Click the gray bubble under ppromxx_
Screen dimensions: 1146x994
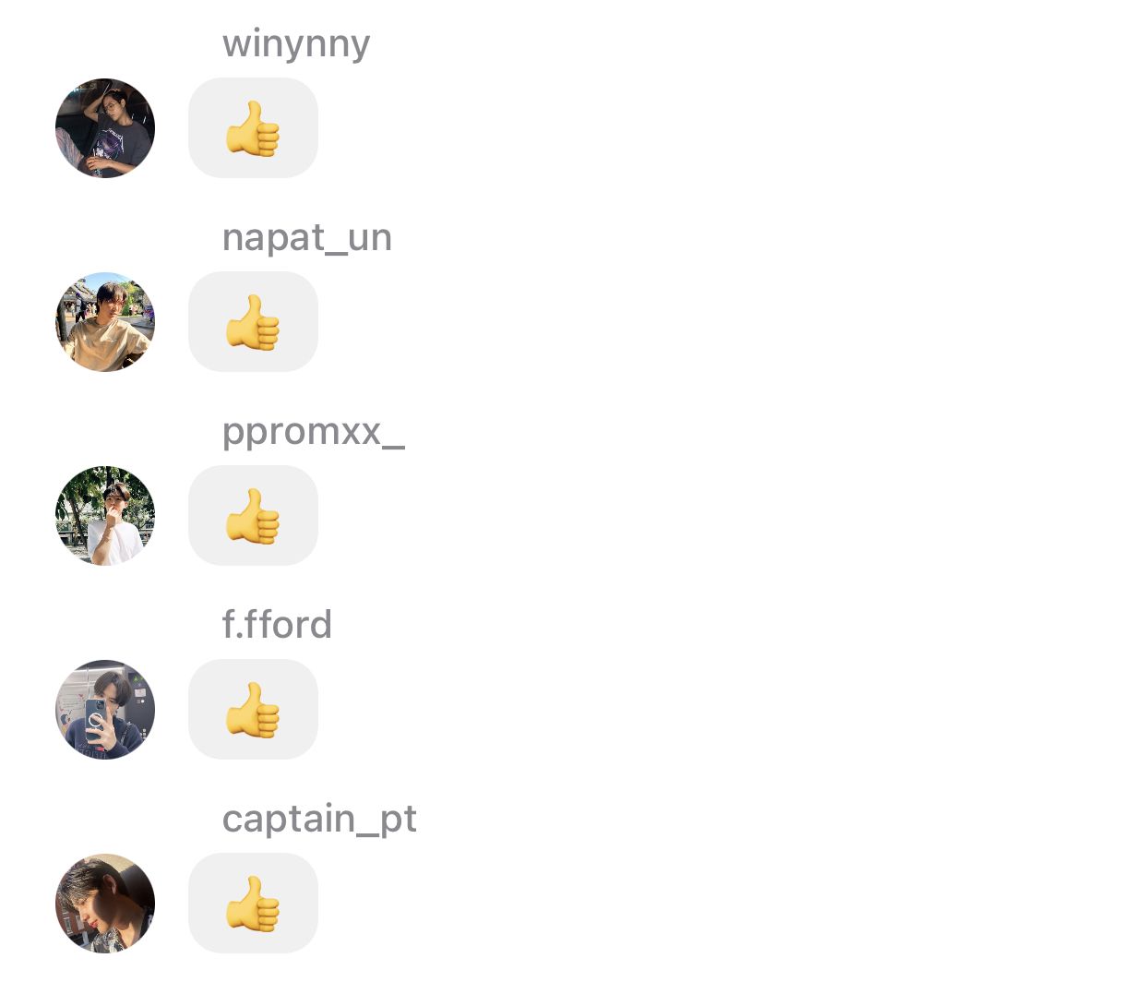coord(253,516)
